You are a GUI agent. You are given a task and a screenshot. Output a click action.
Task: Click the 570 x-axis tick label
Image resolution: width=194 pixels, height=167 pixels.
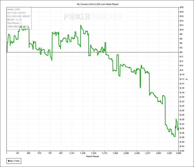(39, 153)
